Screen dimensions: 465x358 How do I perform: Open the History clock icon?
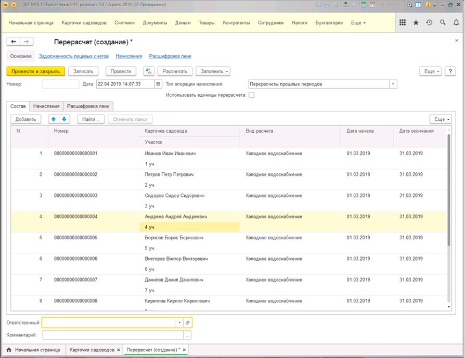[x=429, y=23]
